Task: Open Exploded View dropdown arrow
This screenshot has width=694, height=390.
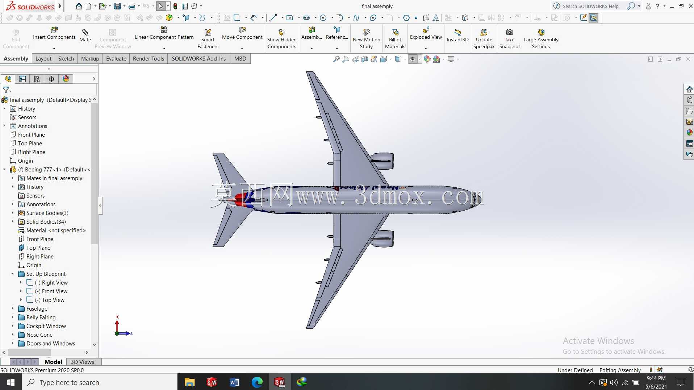Action: (x=426, y=48)
